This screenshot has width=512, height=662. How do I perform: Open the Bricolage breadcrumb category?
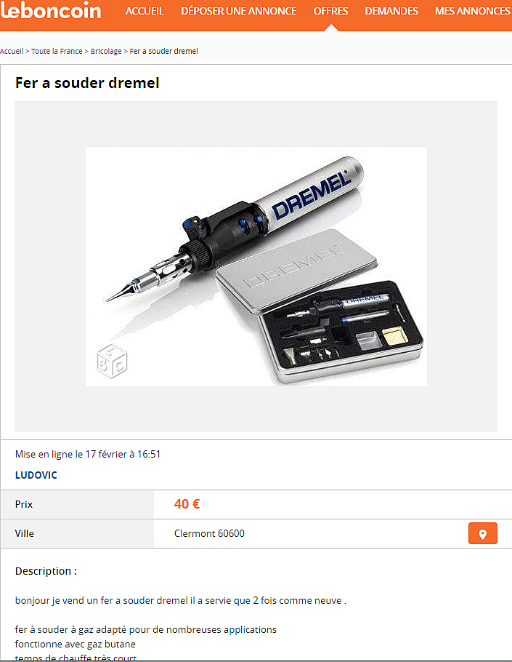[x=106, y=51]
